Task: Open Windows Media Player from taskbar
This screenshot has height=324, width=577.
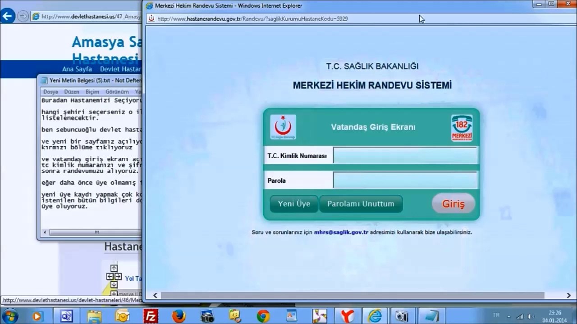Action: pyautogui.click(x=37, y=316)
